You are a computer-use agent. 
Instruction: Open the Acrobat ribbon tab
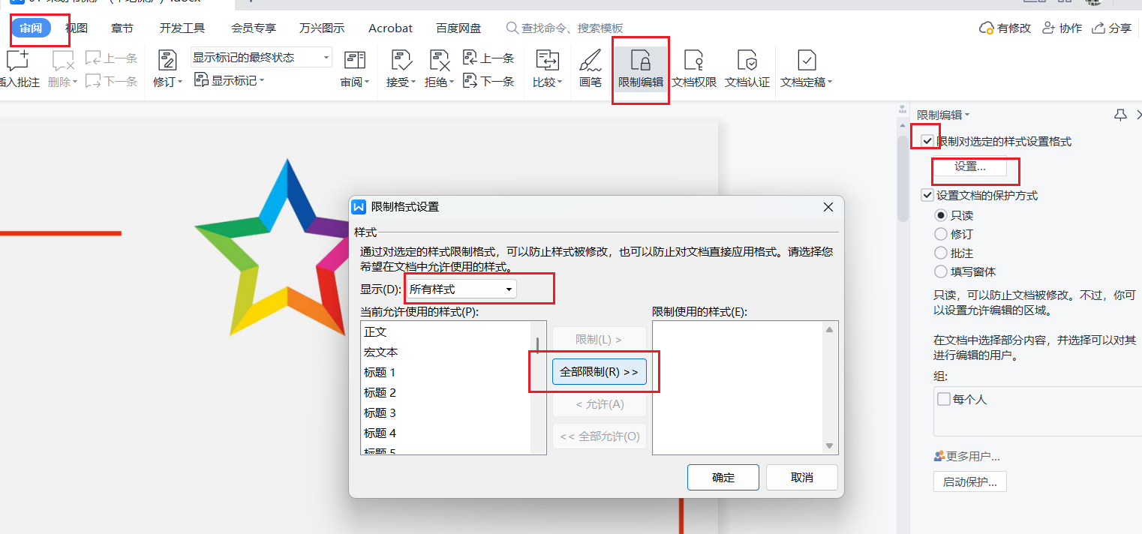pos(389,28)
